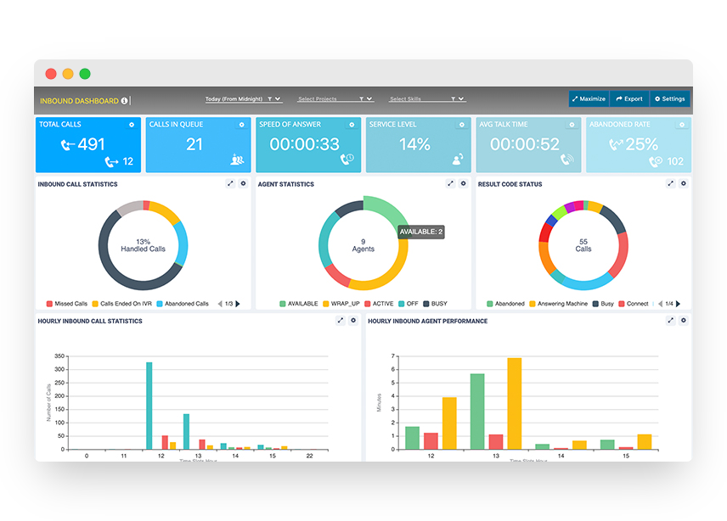Screen dimensions: 727x521
Task: Click the Export button
Action: pyautogui.click(x=629, y=98)
